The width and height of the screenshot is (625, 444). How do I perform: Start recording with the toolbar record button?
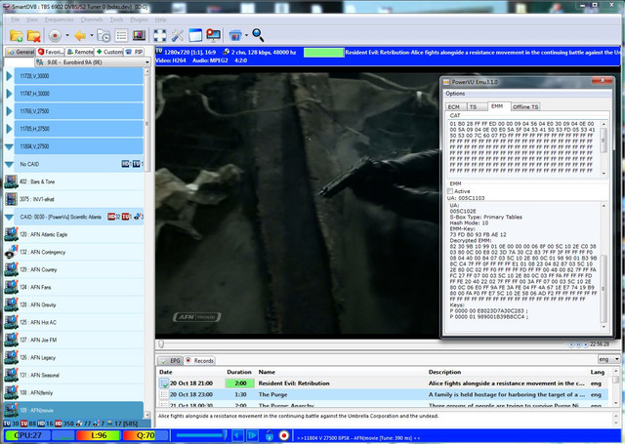[x=55, y=36]
